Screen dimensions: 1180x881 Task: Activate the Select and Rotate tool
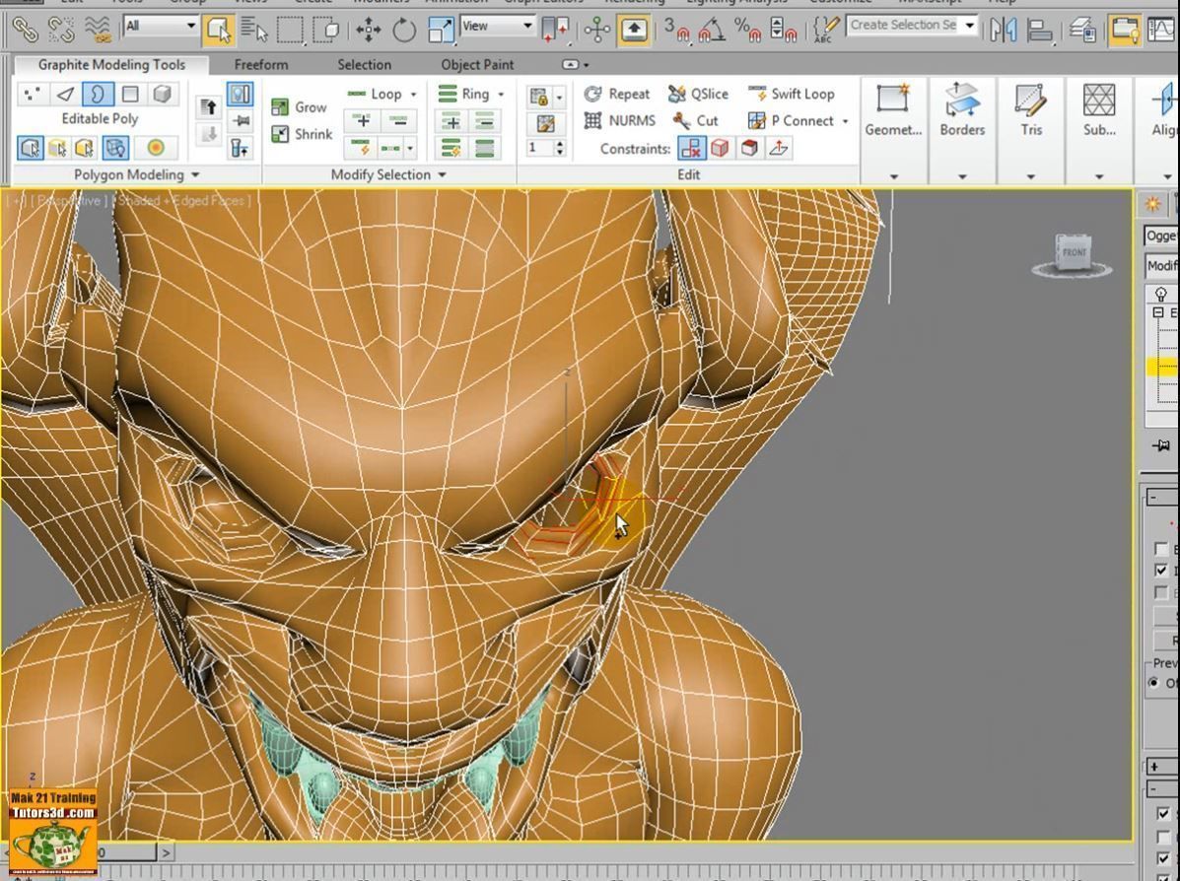[405, 31]
